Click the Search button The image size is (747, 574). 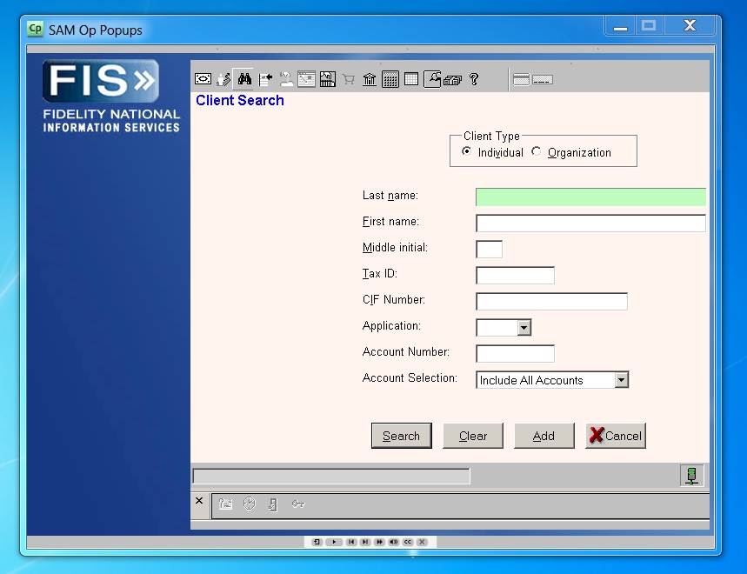tap(402, 436)
